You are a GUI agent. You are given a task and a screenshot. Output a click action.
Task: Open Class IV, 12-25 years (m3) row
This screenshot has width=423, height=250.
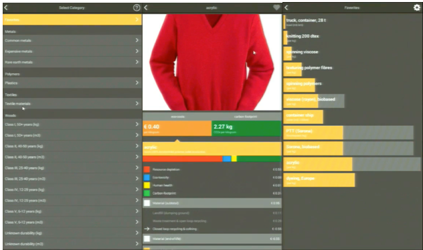72,200
